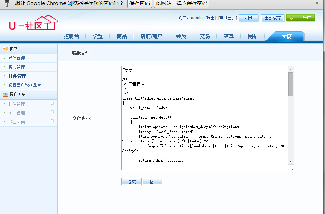Click the 操作历史 sidebar section header
The width and height of the screenshot is (325, 214).
tap(29, 94)
